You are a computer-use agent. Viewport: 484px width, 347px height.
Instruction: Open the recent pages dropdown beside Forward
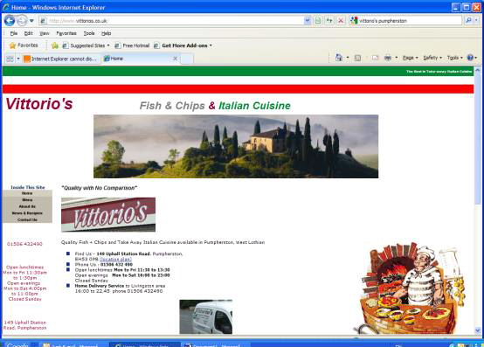point(31,21)
